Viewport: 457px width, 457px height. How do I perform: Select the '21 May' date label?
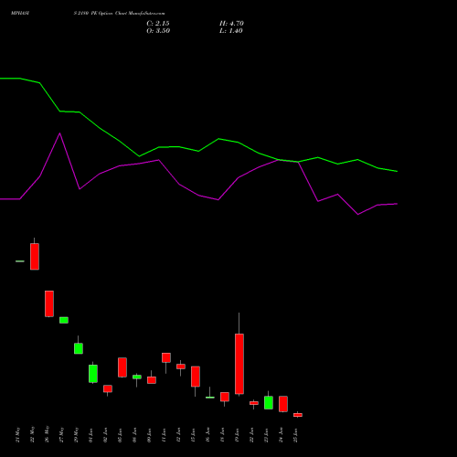click(x=18, y=435)
